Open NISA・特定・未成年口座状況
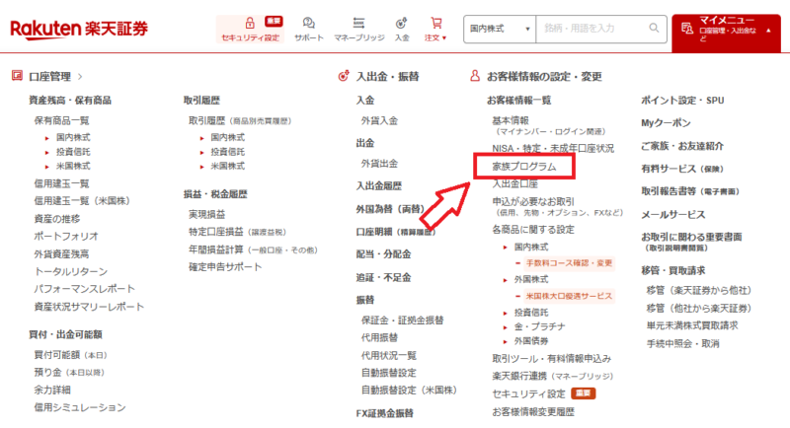 (553, 148)
